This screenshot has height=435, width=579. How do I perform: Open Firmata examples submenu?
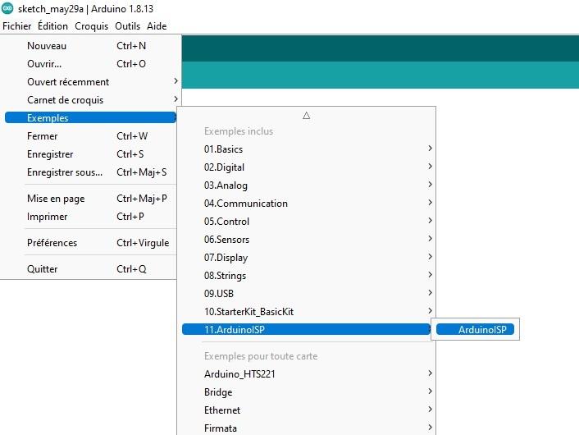coord(307,428)
